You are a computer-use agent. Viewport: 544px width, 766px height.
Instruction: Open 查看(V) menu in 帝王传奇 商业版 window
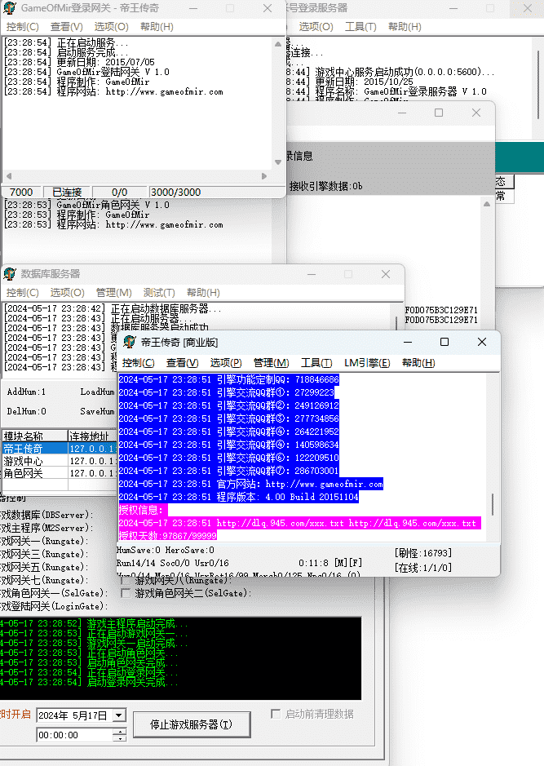click(x=182, y=363)
